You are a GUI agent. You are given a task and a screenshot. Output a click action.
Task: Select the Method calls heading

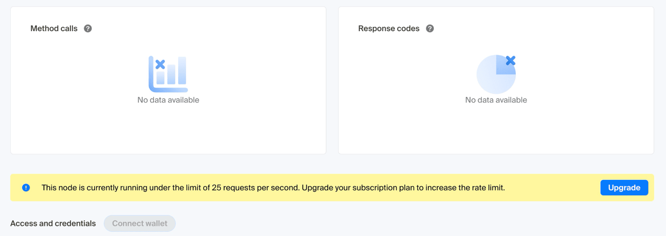click(54, 28)
